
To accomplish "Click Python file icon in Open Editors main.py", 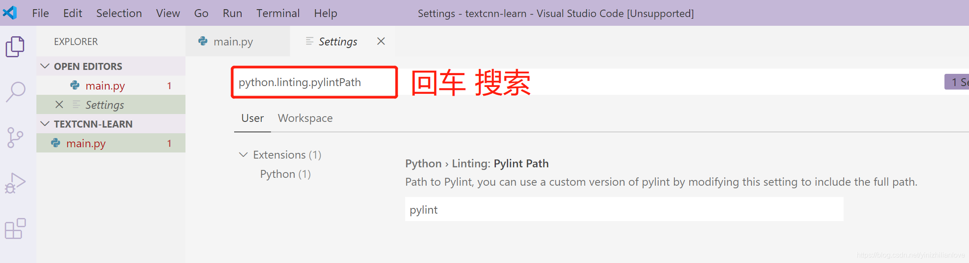I will click(x=75, y=85).
